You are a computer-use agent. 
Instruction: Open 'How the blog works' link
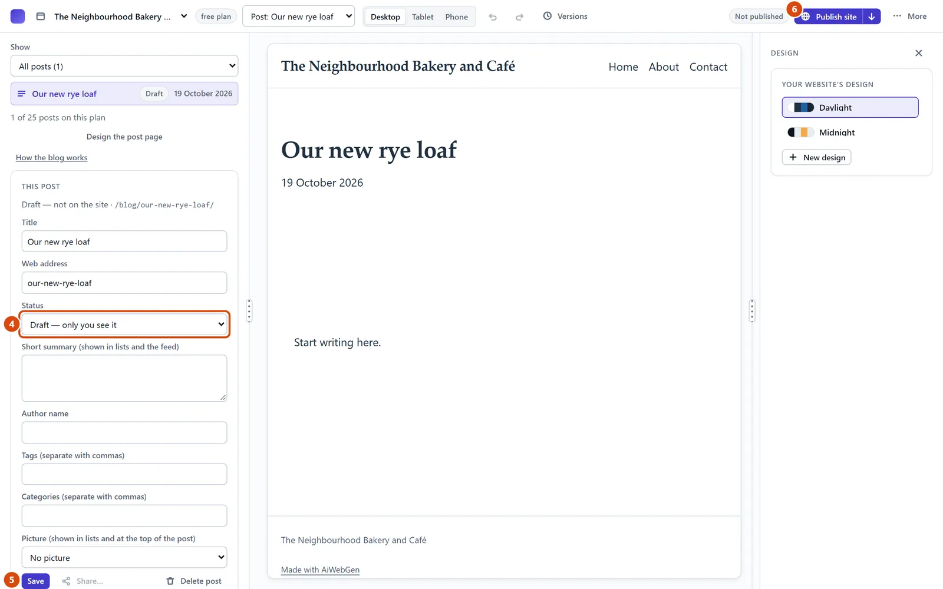52,158
